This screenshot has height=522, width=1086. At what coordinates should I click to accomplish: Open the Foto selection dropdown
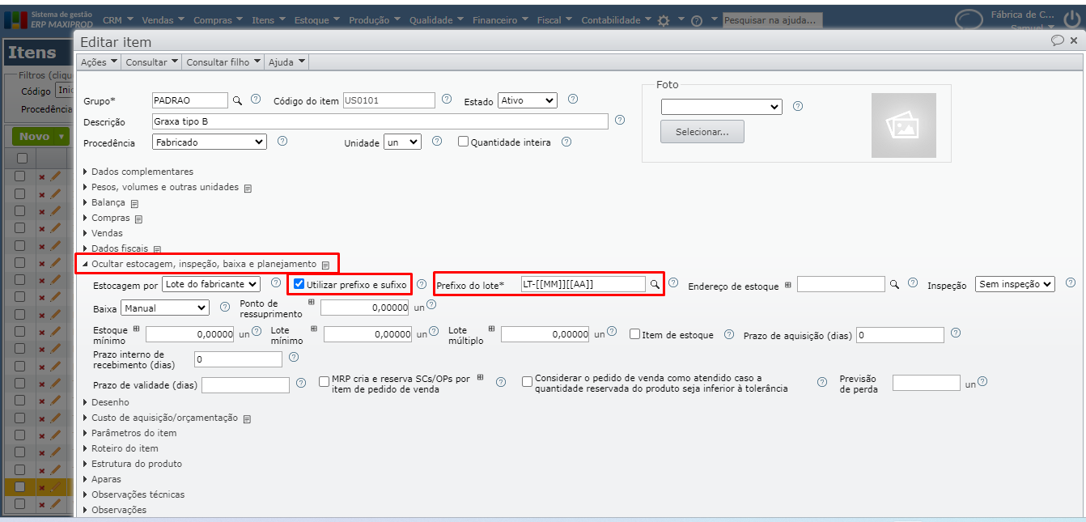pyautogui.click(x=721, y=107)
